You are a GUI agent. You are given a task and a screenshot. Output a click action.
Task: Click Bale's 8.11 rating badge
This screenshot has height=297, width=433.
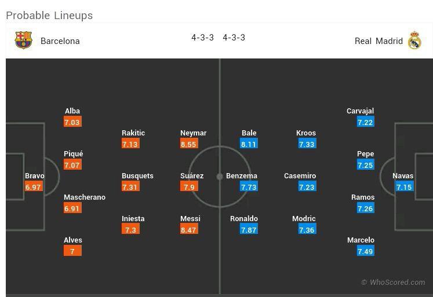249,144
